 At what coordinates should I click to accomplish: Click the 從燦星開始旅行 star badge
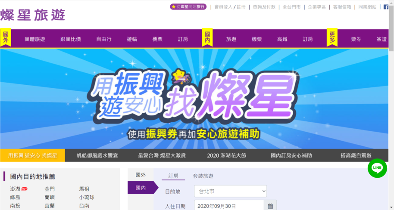[188, 7]
